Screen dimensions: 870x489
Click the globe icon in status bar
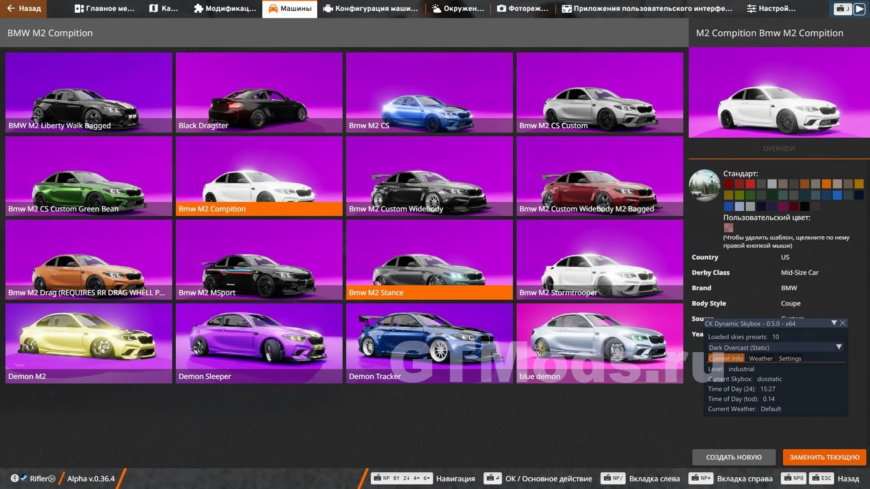[15, 479]
